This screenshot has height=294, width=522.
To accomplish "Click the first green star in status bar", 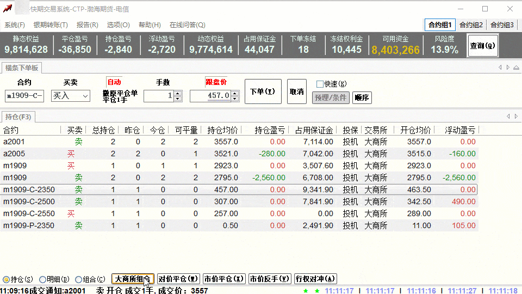I will click(306, 291).
